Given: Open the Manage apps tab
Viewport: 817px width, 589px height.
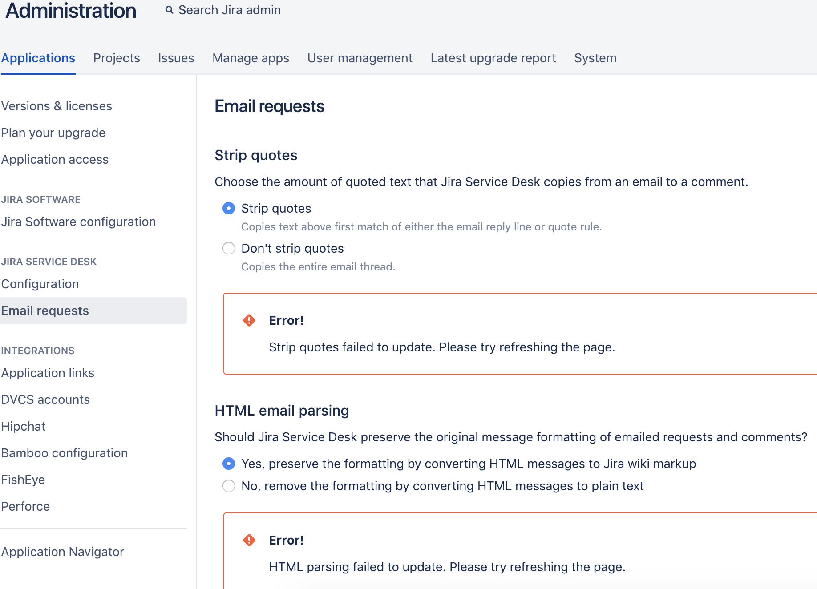Looking at the screenshot, I should [251, 58].
